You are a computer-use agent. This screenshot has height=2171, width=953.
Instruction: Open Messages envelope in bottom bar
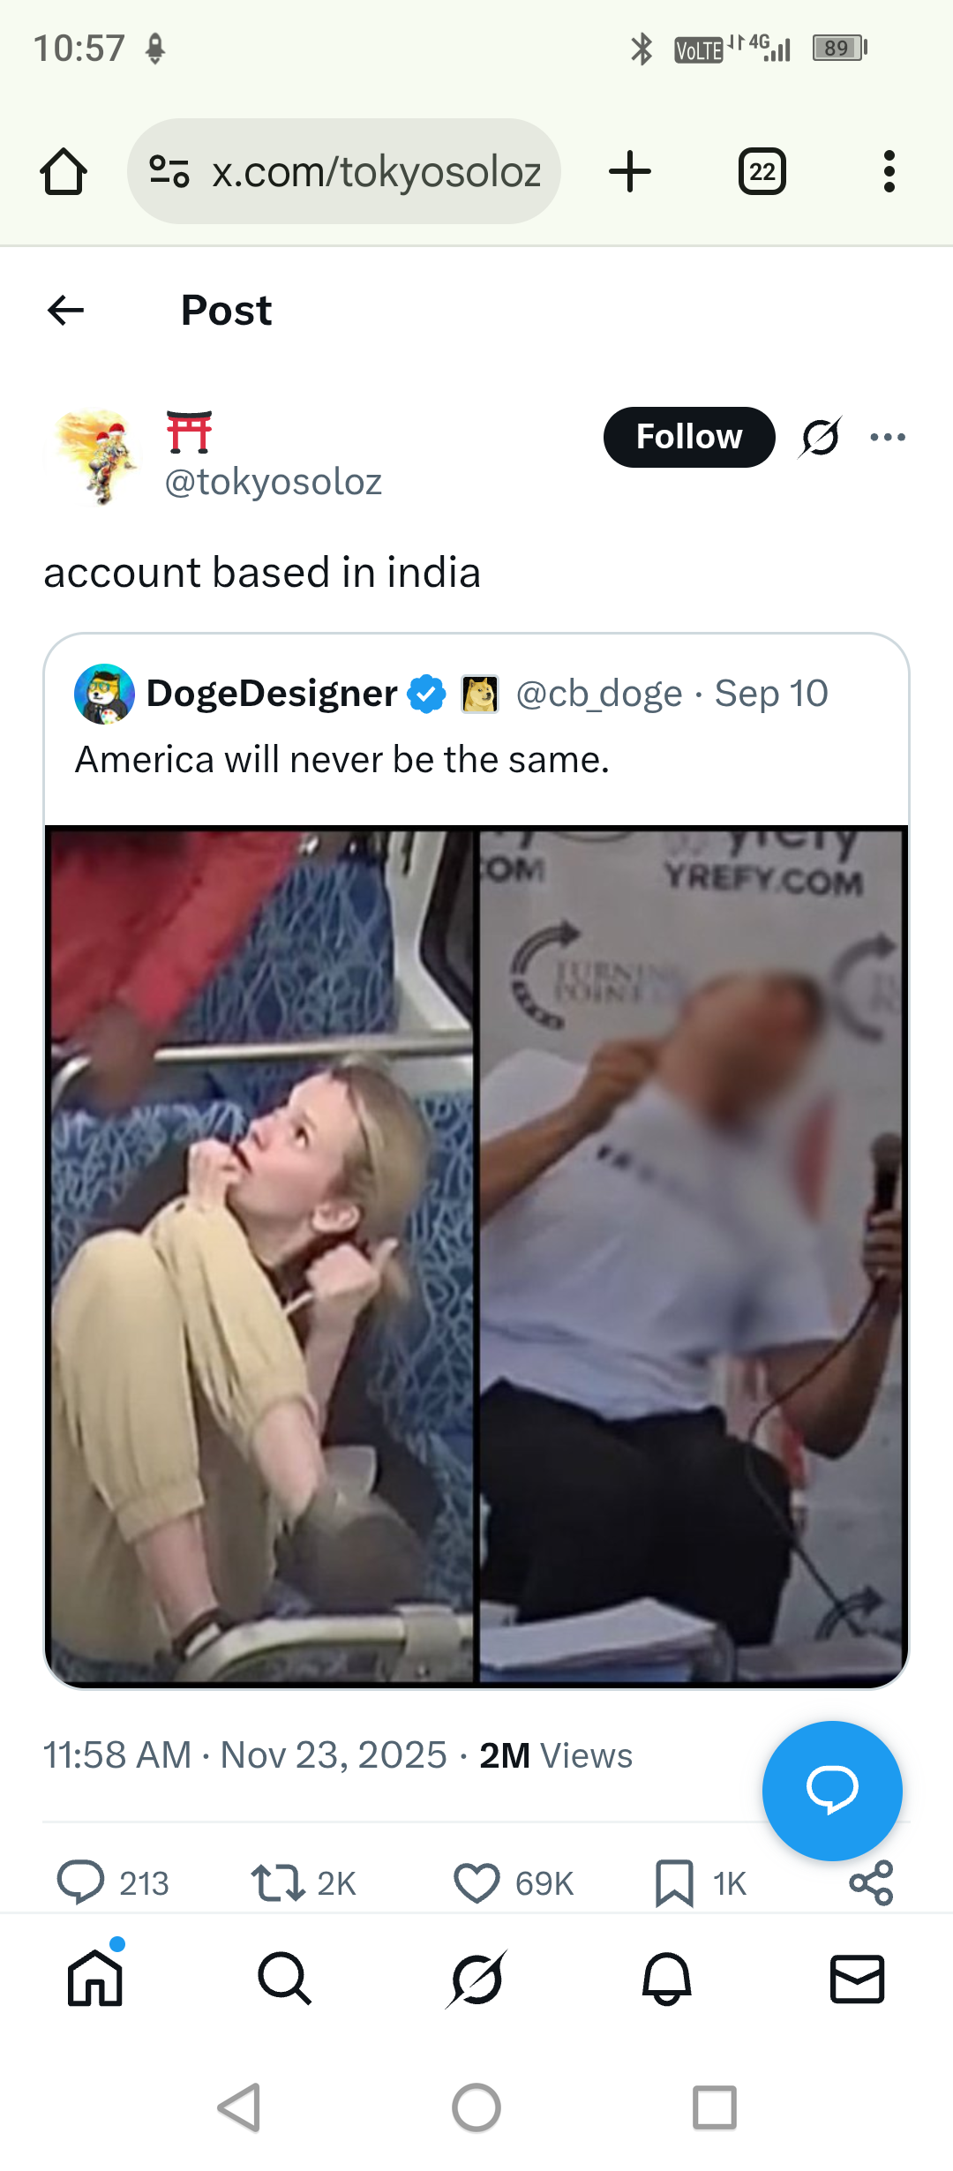[x=857, y=1978]
